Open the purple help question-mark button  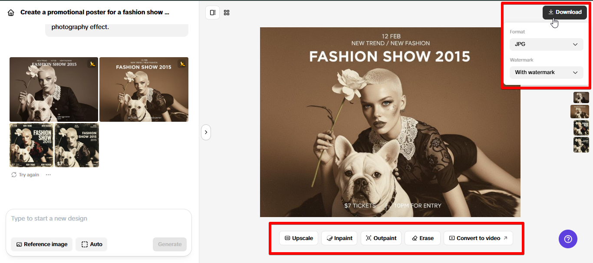point(568,239)
